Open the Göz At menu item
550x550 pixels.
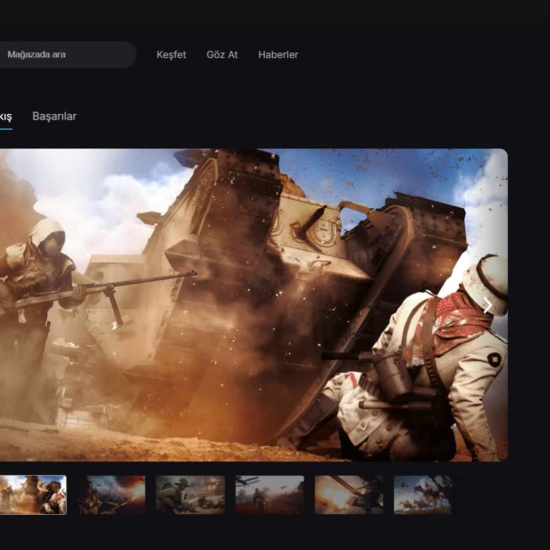(222, 54)
